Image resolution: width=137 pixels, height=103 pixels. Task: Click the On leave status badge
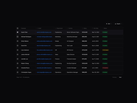tap(105, 50)
